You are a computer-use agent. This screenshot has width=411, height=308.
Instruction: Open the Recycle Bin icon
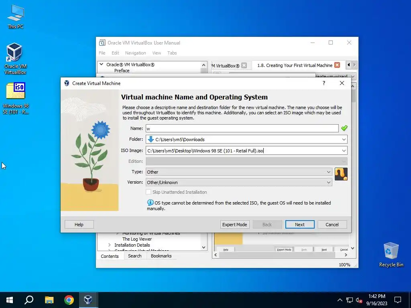coord(391,255)
